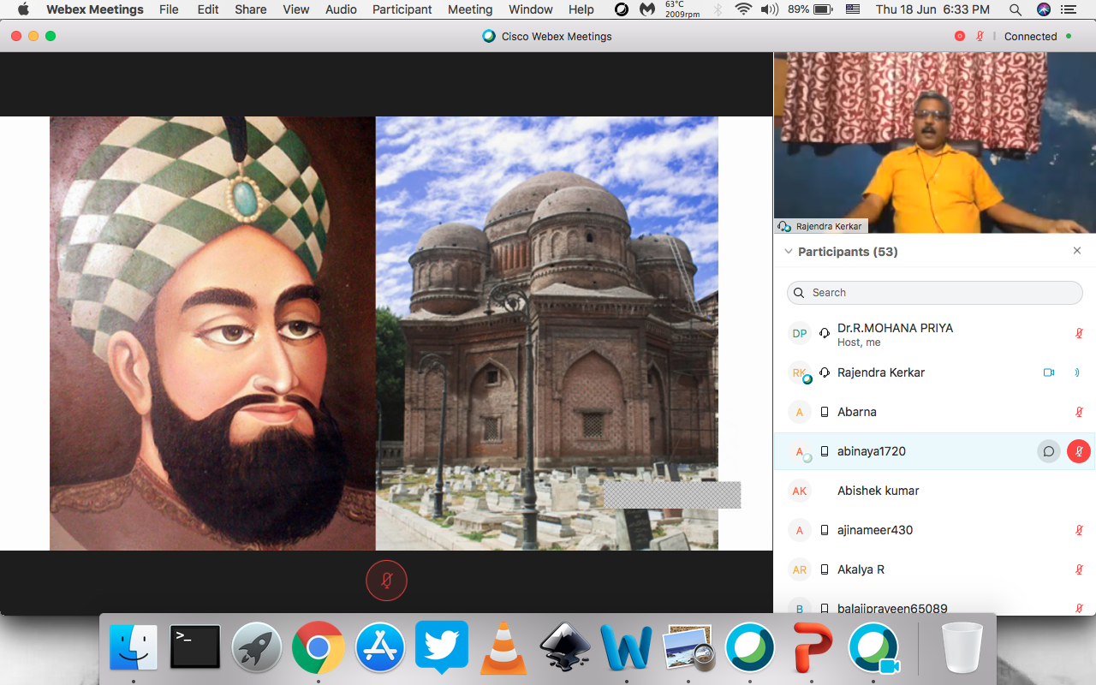Viewport: 1096px width, 685px height.
Task: Open Terminal from the Dock
Action: [195, 646]
